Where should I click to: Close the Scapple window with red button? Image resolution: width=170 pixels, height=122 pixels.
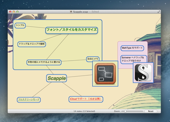[x=10, y=12]
